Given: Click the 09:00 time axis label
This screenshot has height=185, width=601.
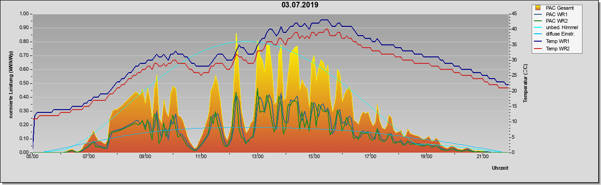Looking at the screenshot, I should pos(145,157).
